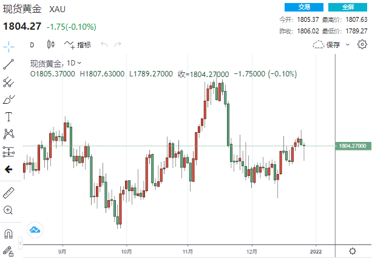This screenshot has height=259, width=372.
Task: Open the pitchfork drawing tool
Action: (8, 82)
